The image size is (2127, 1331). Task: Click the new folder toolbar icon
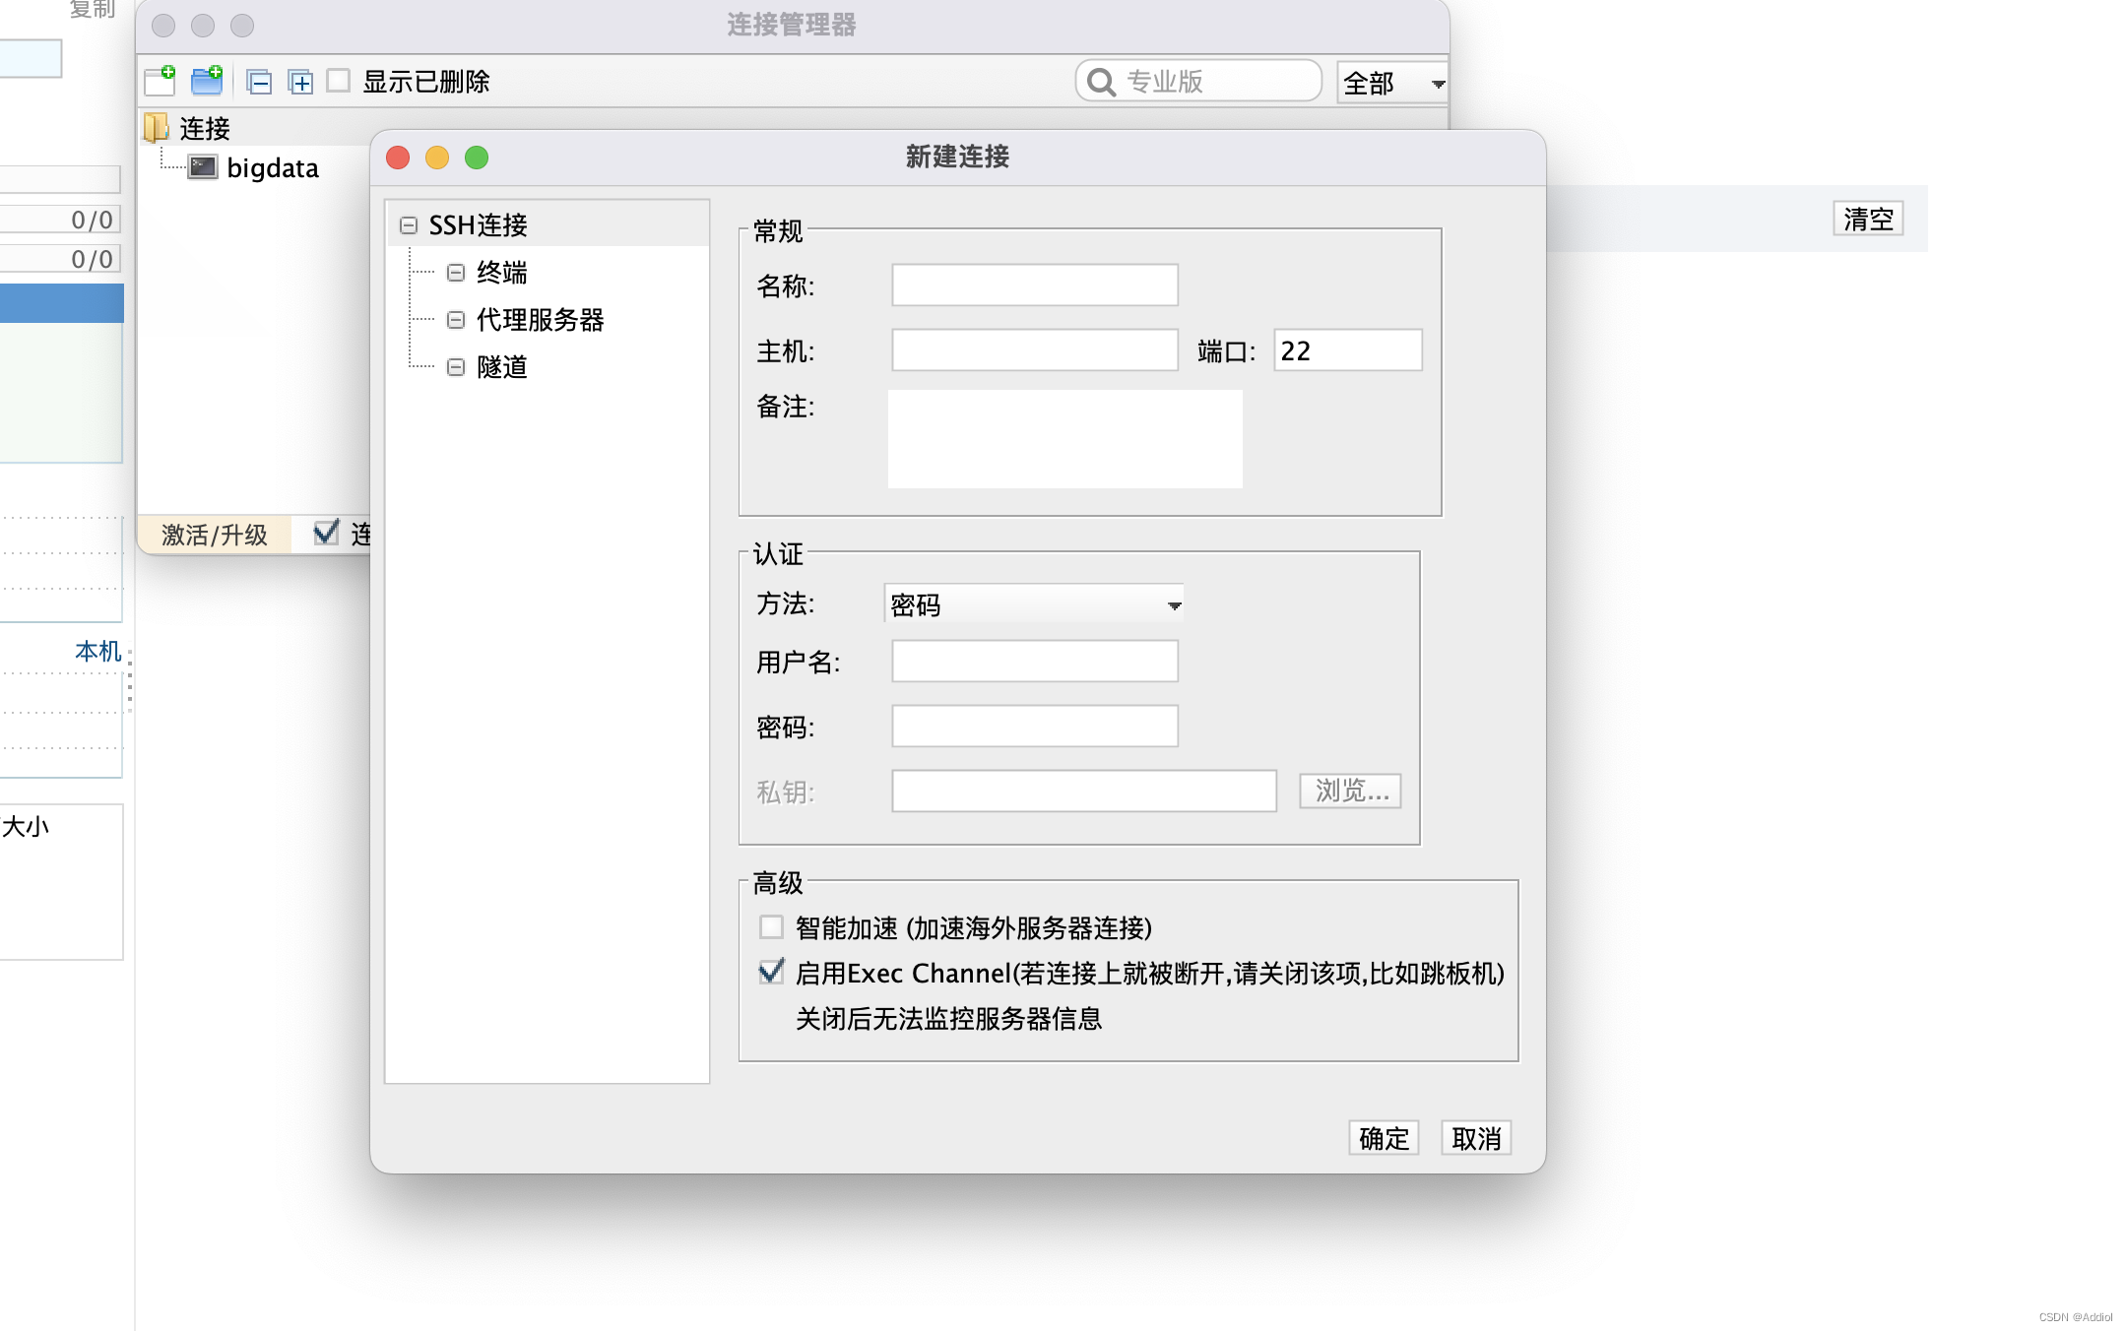point(207,81)
